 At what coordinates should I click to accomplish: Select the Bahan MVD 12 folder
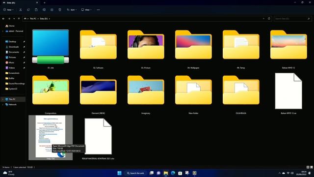[288, 45]
